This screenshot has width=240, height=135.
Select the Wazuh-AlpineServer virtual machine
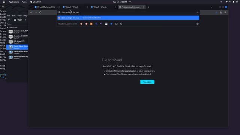pos(17,52)
